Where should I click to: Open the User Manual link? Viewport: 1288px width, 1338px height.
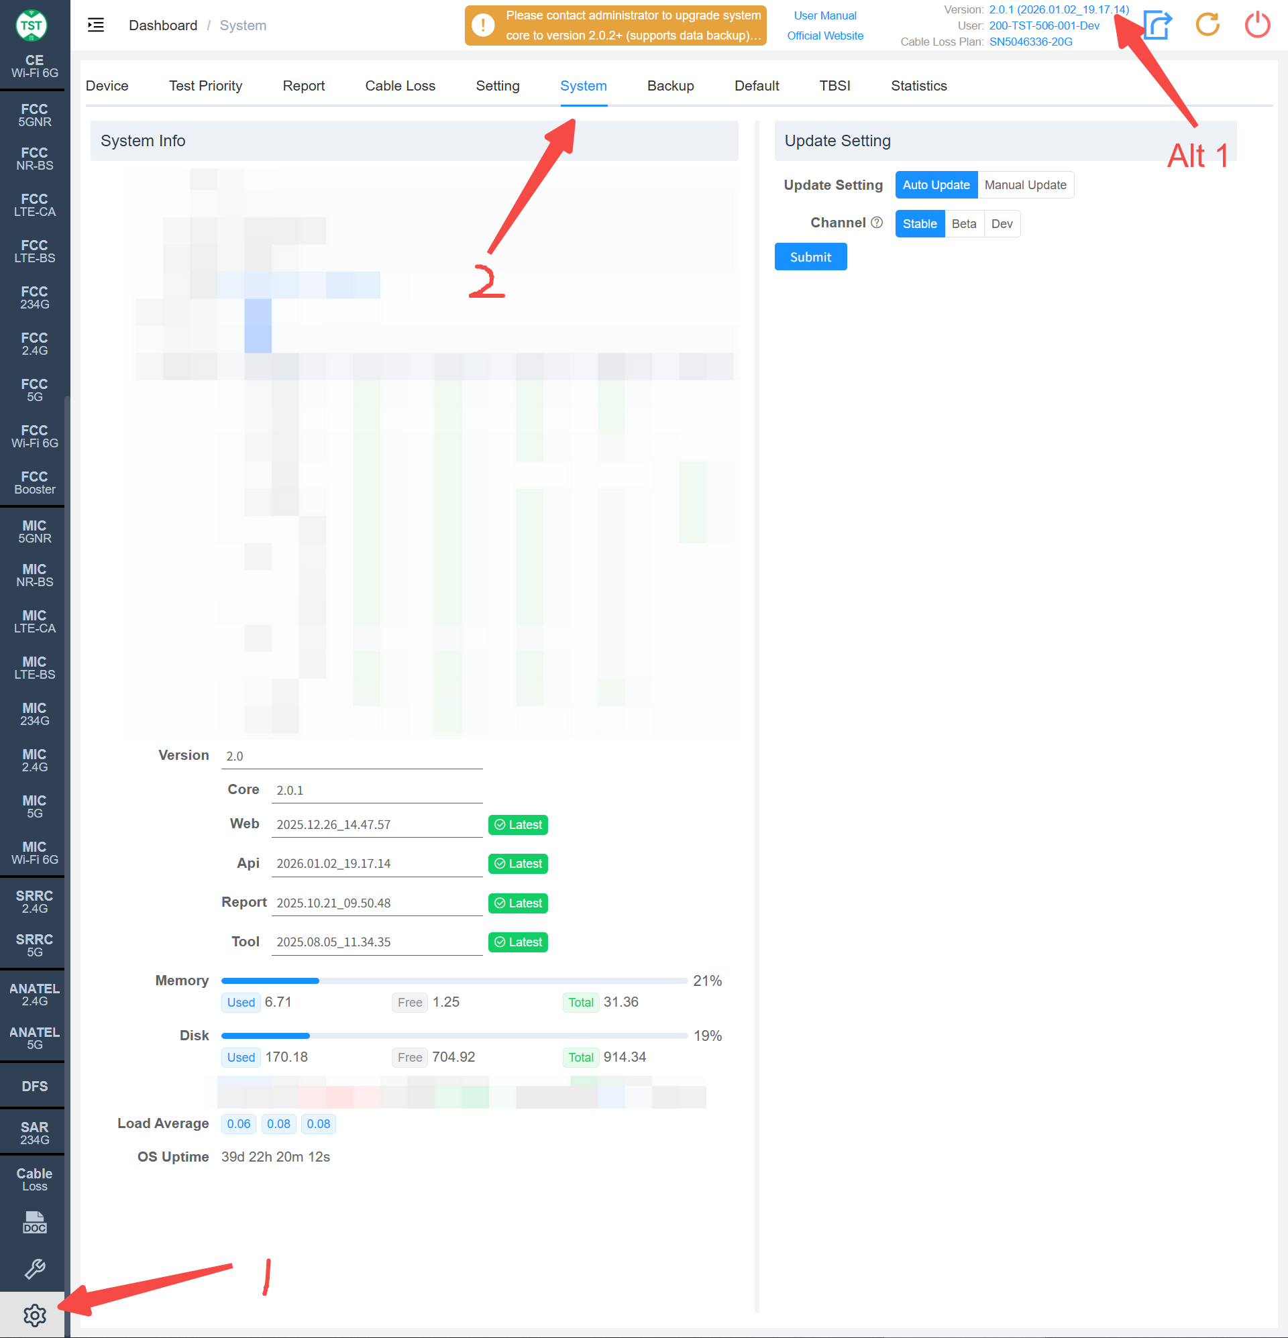[824, 15]
